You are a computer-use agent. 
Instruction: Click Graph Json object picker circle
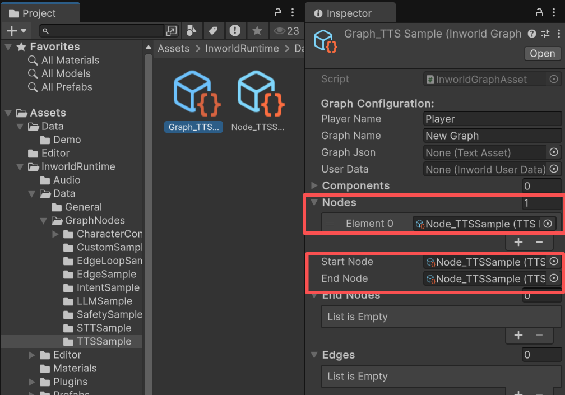[554, 152]
